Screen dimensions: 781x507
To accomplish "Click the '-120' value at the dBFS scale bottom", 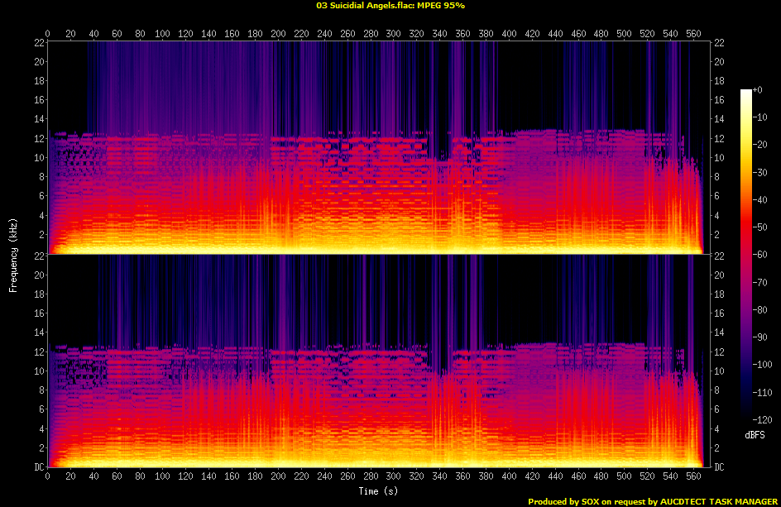I will [766, 419].
